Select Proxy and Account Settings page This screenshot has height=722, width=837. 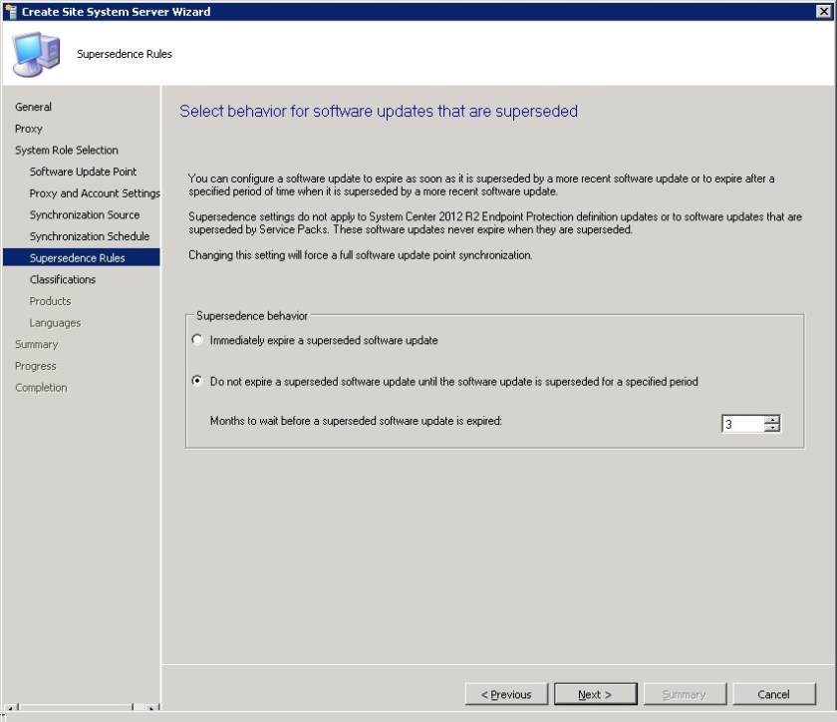pyautogui.click(x=94, y=192)
